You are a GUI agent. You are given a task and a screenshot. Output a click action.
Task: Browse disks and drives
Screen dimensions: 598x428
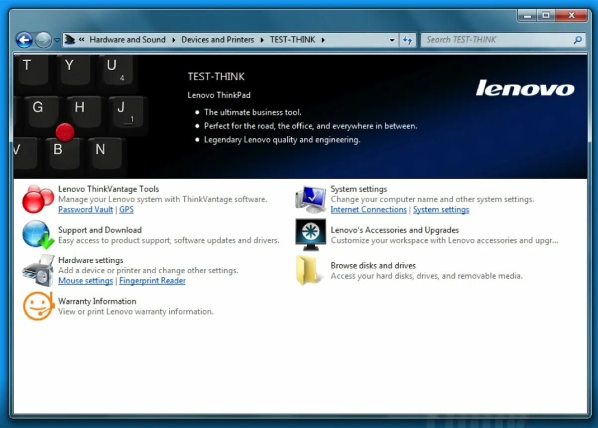(x=373, y=266)
